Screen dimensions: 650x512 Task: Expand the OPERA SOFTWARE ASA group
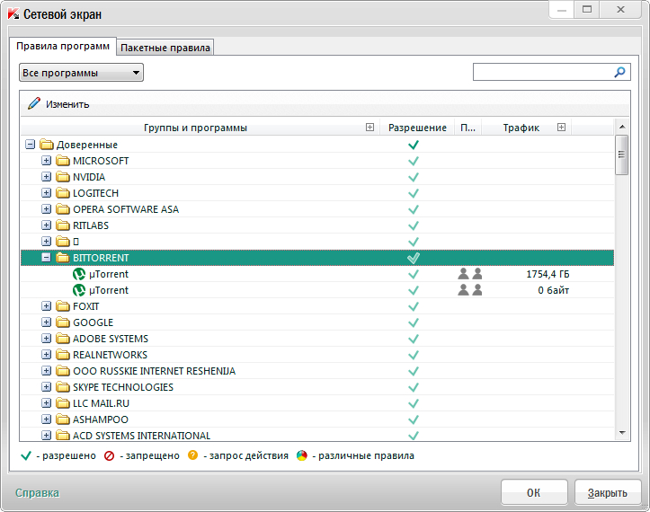point(47,208)
